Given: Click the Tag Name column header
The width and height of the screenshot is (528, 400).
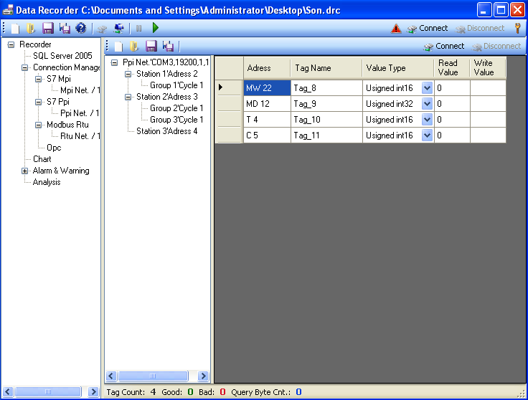Looking at the screenshot, I should coord(326,68).
